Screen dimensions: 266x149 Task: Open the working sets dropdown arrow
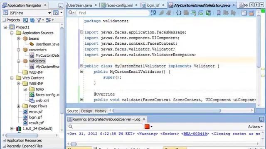pyautogui.click(x=53, y=20)
